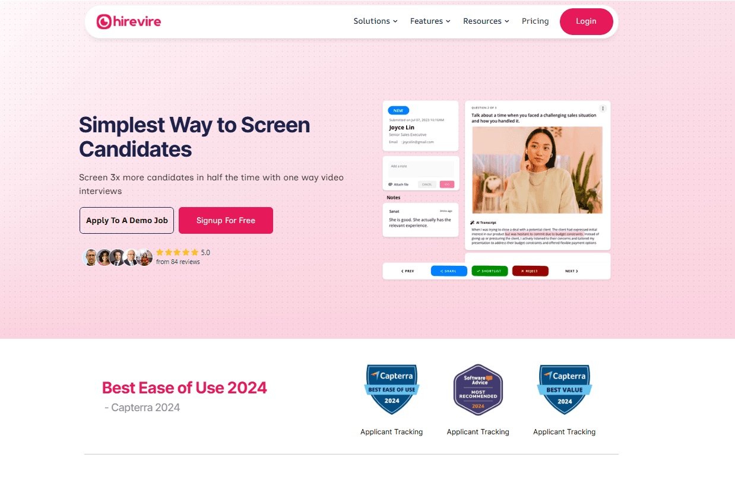
Task: Click the blue Share button
Action: tap(449, 271)
